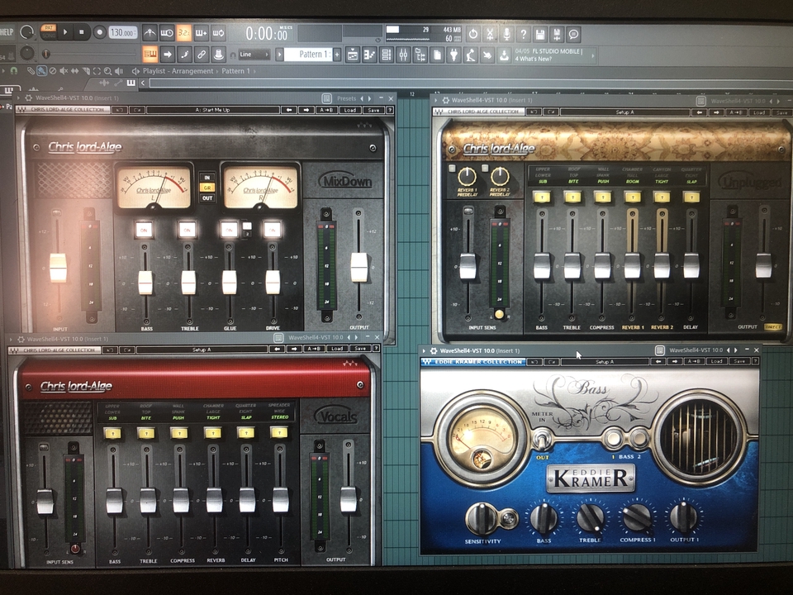Open MixDown plugin window gear settings
This screenshot has height=595, width=793.
point(28,98)
